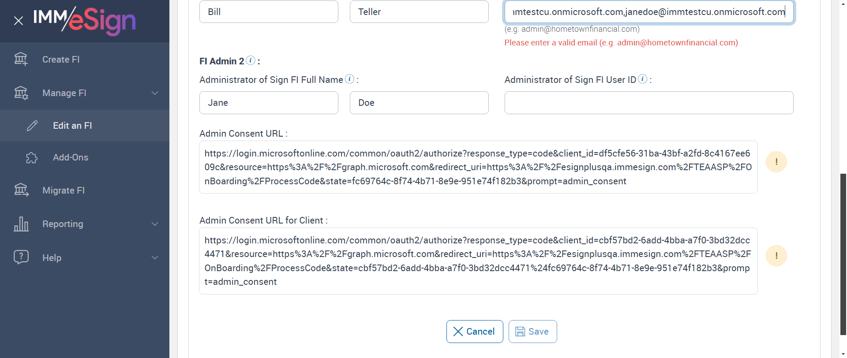Viewport: 847px width, 358px height.
Task: Click the last name field containing Teller
Action: pyautogui.click(x=419, y=12)
